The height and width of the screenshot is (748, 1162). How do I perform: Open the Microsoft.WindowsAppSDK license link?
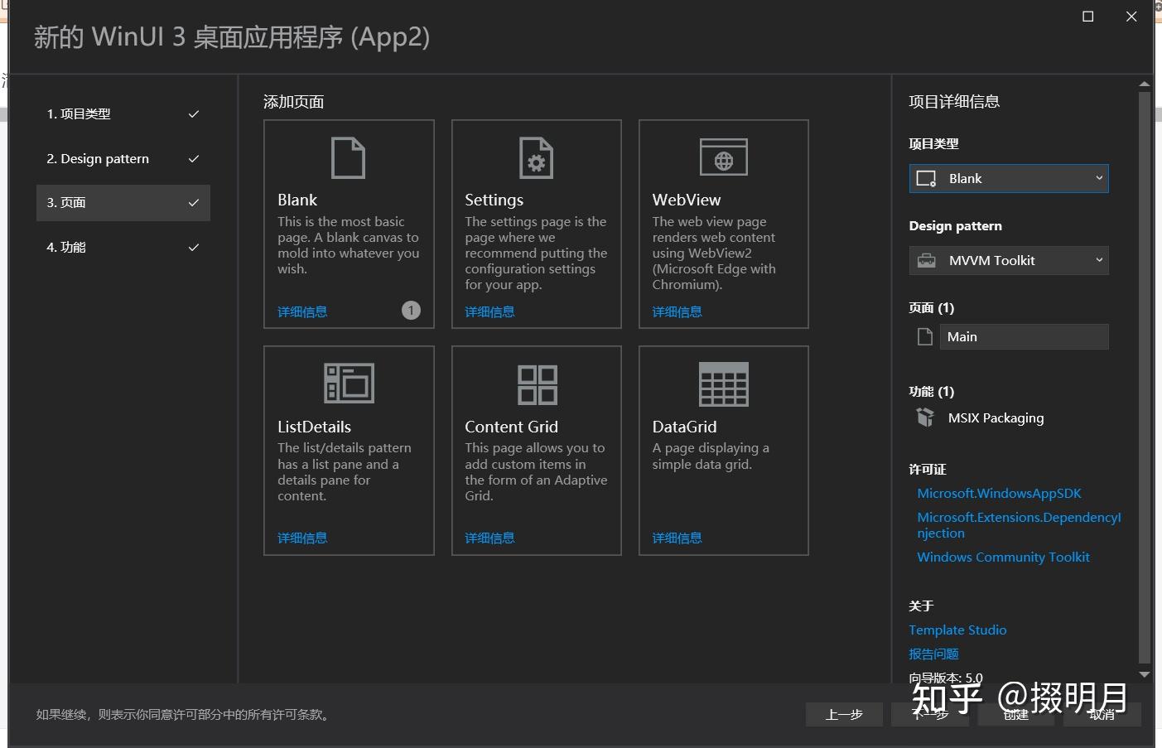point(999,494)
